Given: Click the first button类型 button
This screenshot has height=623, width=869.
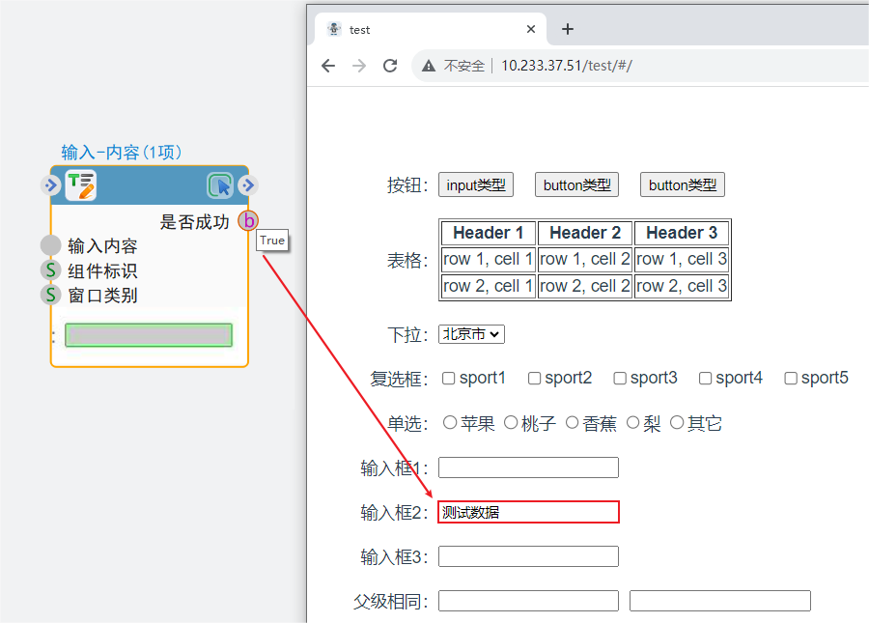Looking at the screenshot, I should pyautogui.click(x=576, y=185).
